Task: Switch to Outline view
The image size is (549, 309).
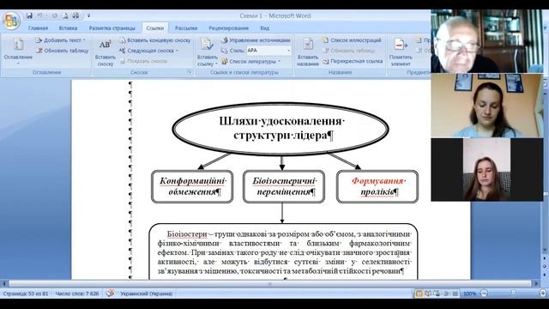Action: tap(446, 294)
